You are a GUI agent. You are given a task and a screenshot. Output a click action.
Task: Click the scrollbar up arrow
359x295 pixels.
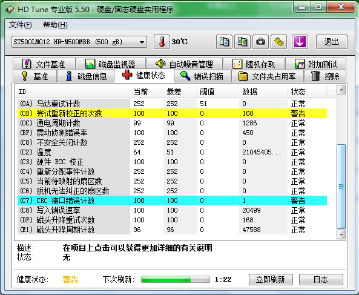[x=341, y=90]
